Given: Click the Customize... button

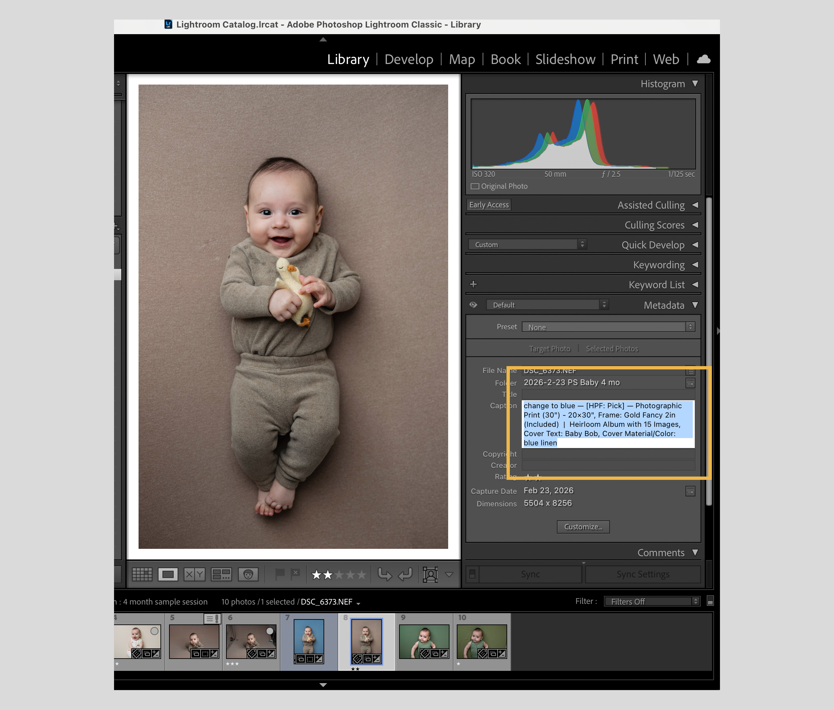Looking at the screenshot, I should click(583, 527).
